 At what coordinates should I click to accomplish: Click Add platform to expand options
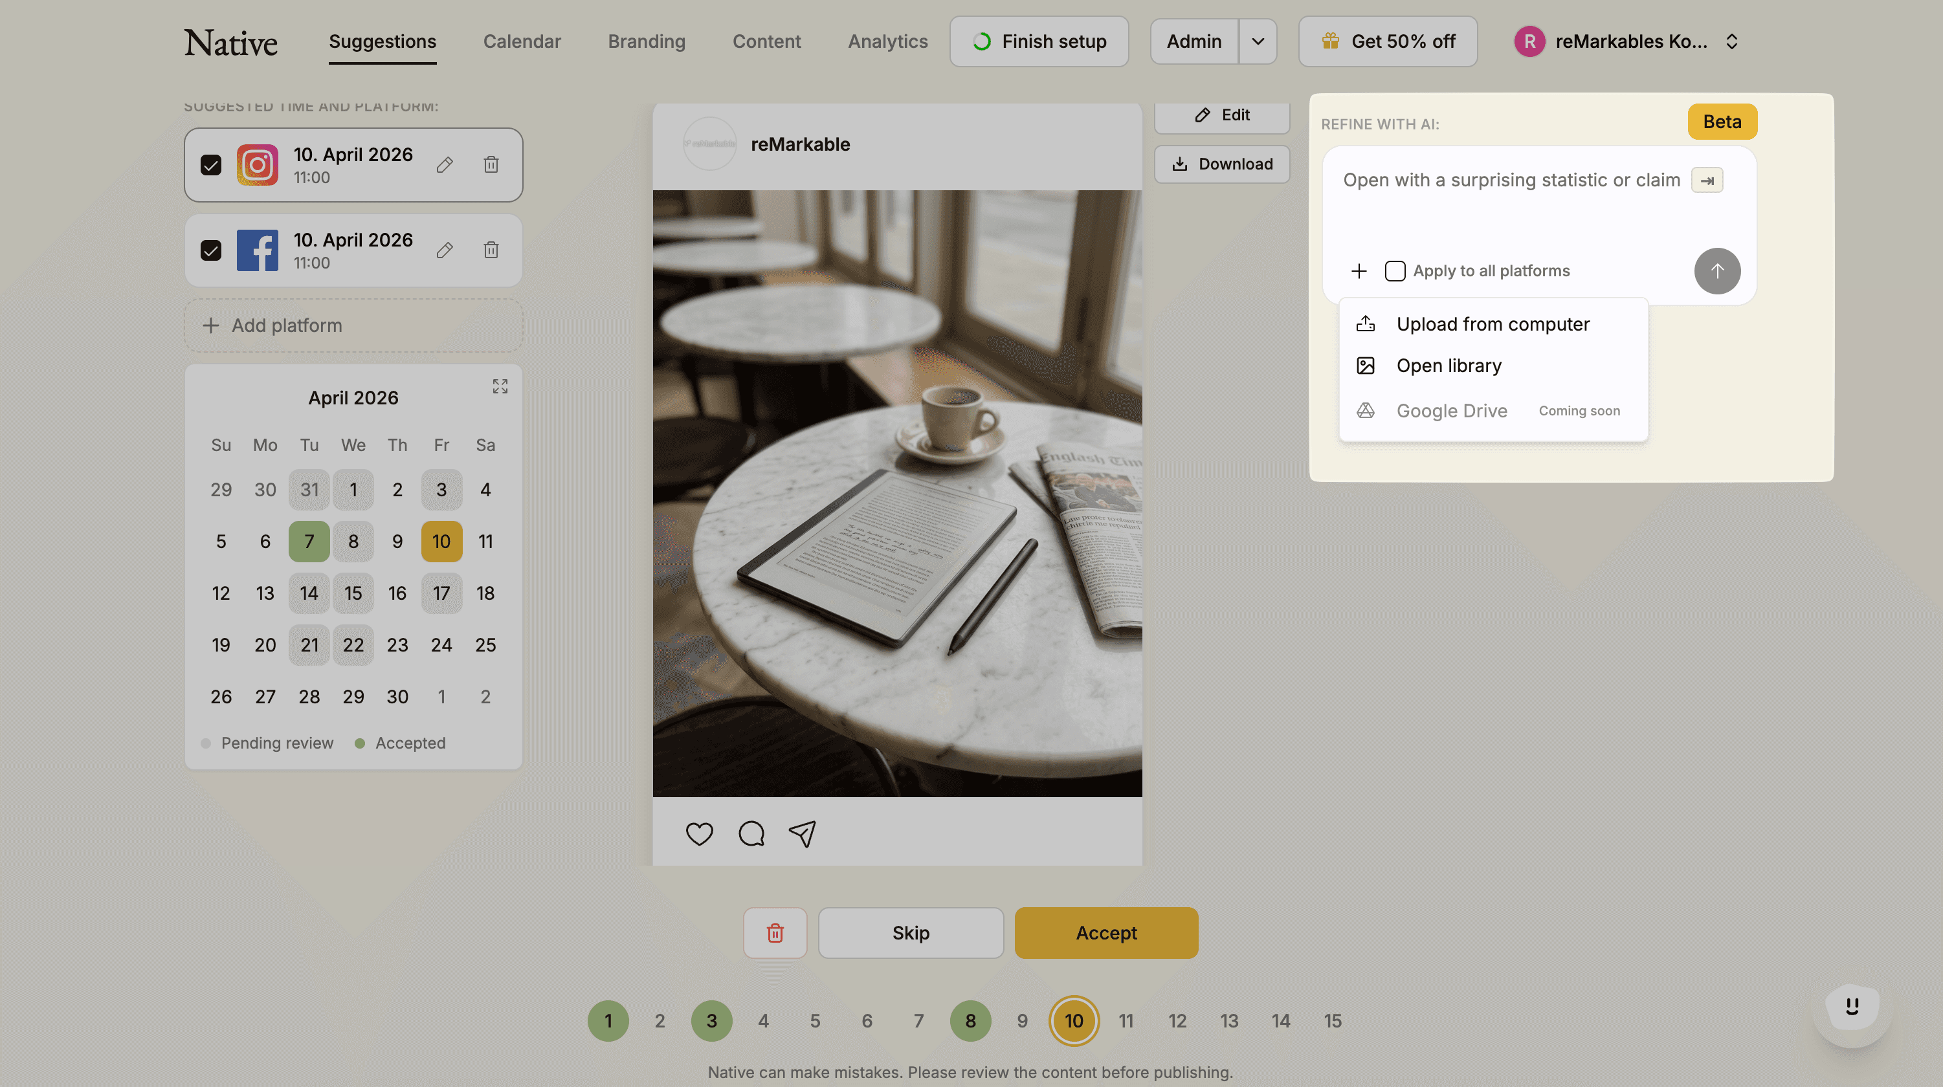pos(353,325)
